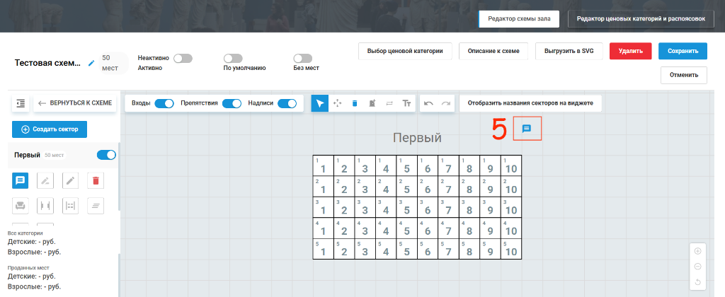Undo the last action
This screenshot has width=725, height=297.
428,103
